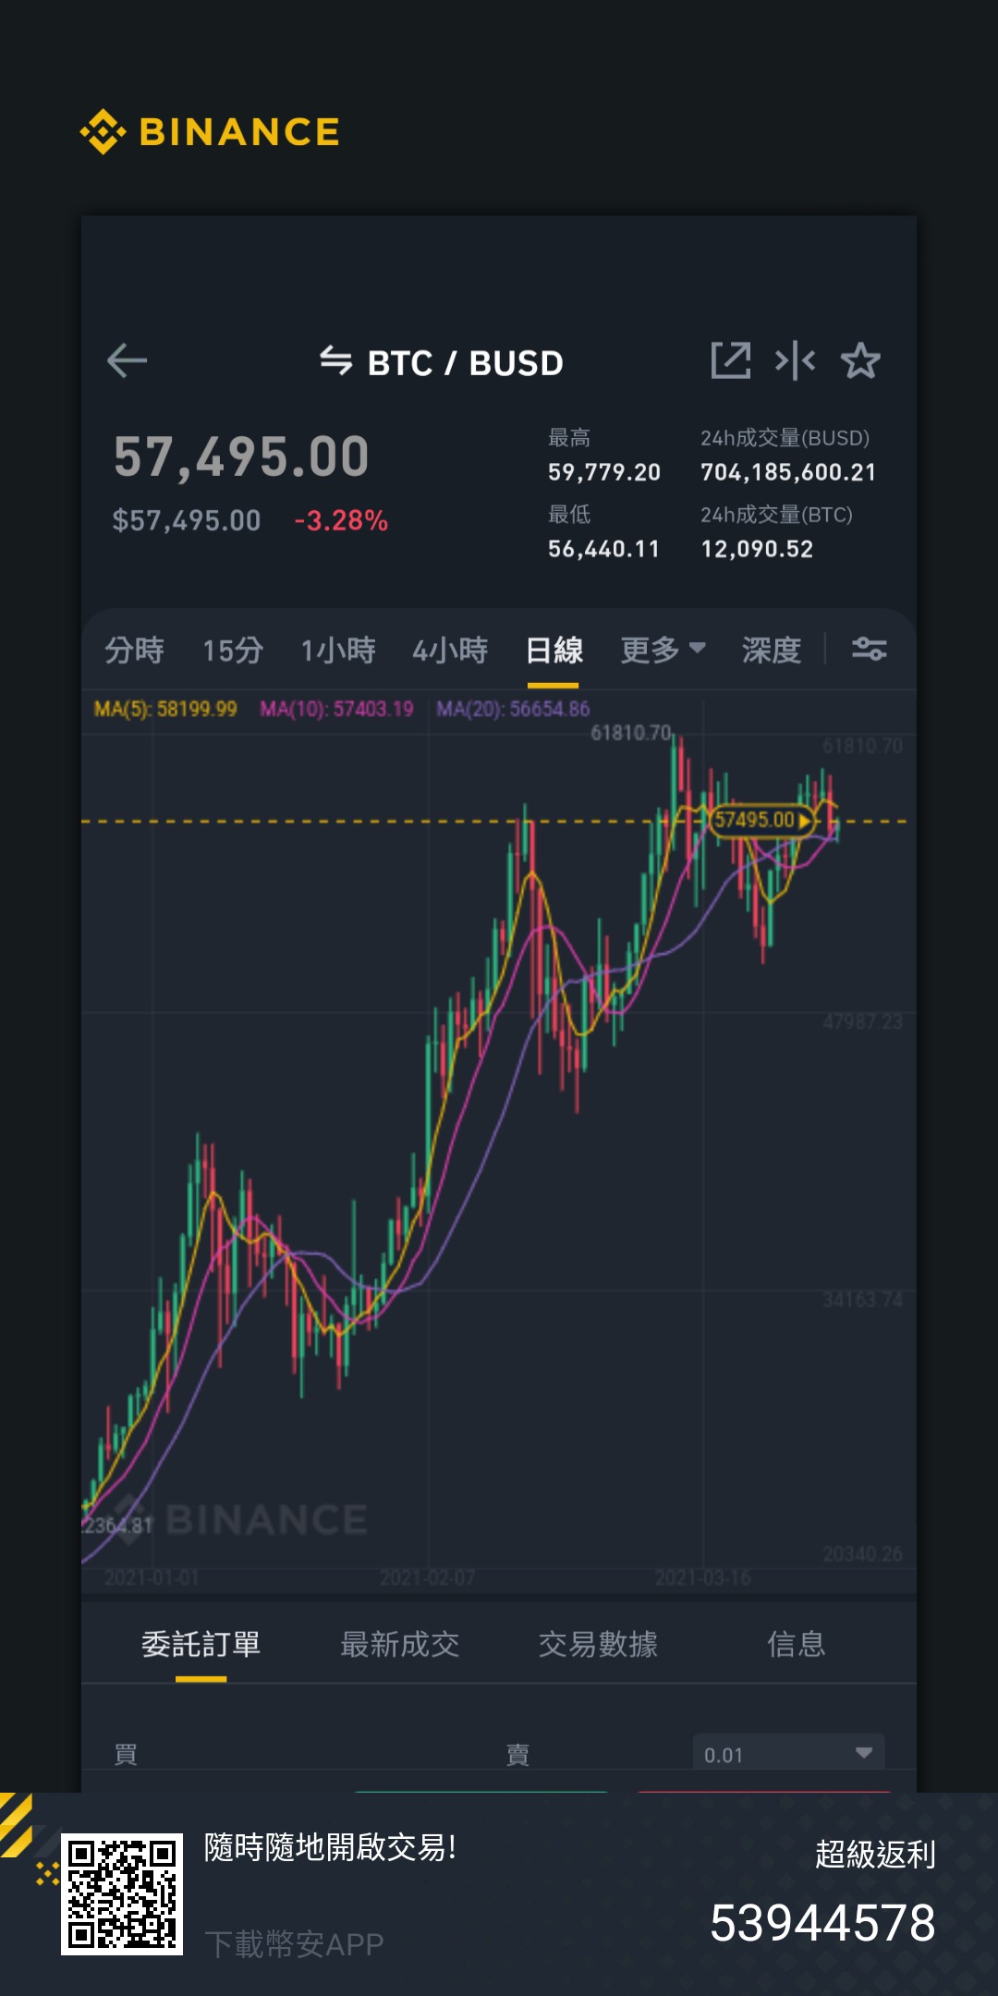Toggle the favorite star icon
The height and width of the screenshot is (1996, 998).
pyautogui.click(x=860, y=360)
